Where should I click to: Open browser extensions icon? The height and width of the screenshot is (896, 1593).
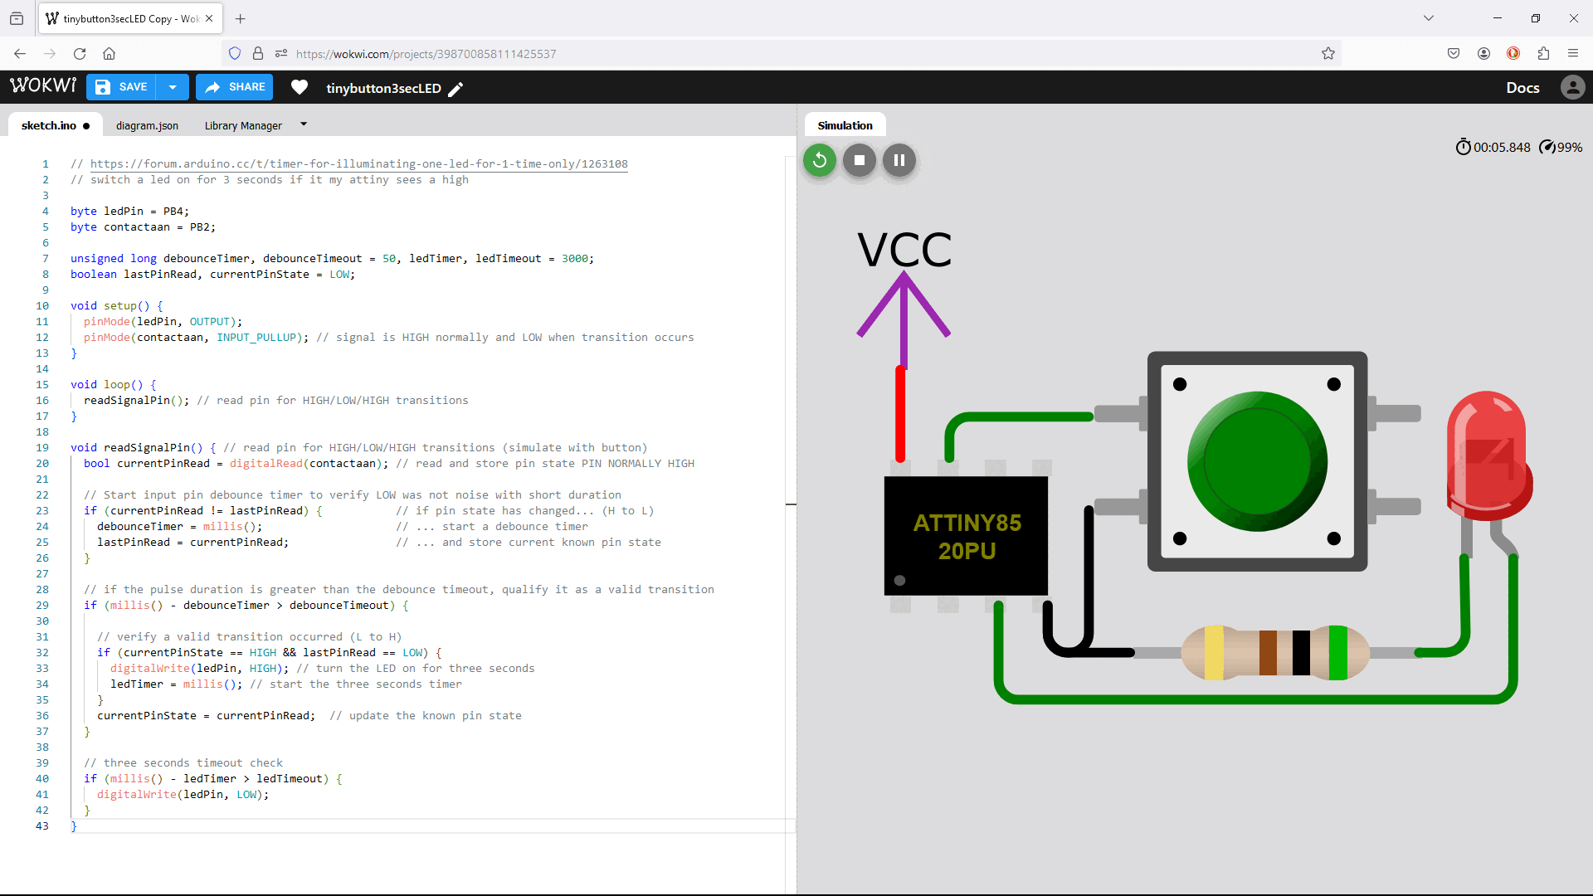coord(1543,54)
